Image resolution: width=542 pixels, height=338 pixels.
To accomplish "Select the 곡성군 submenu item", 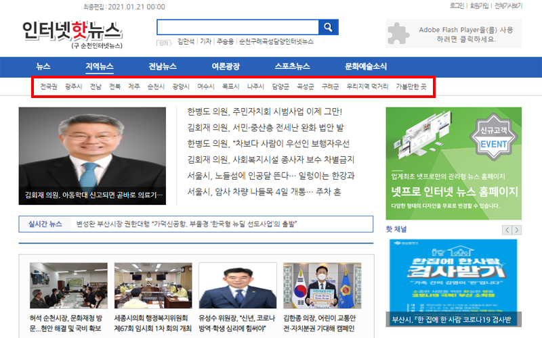I will point(306,87).
